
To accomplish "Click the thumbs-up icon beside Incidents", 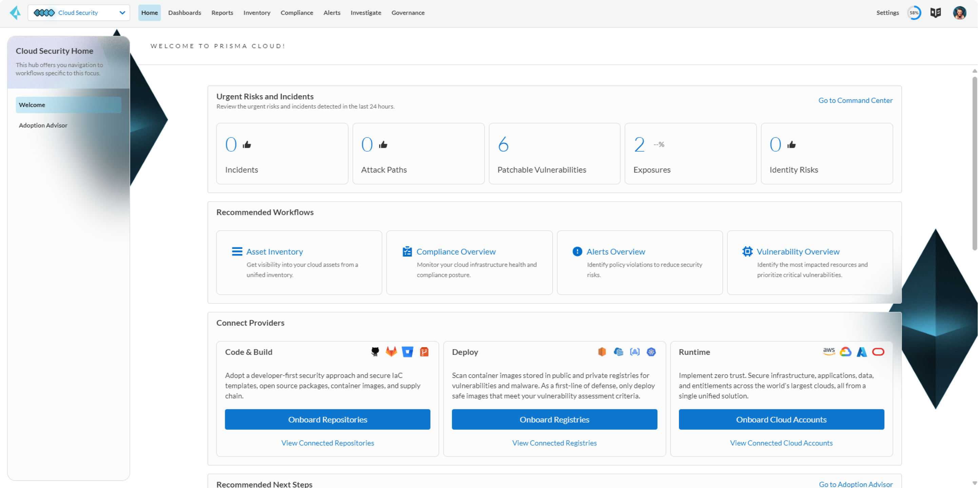I will click(247, 144).
